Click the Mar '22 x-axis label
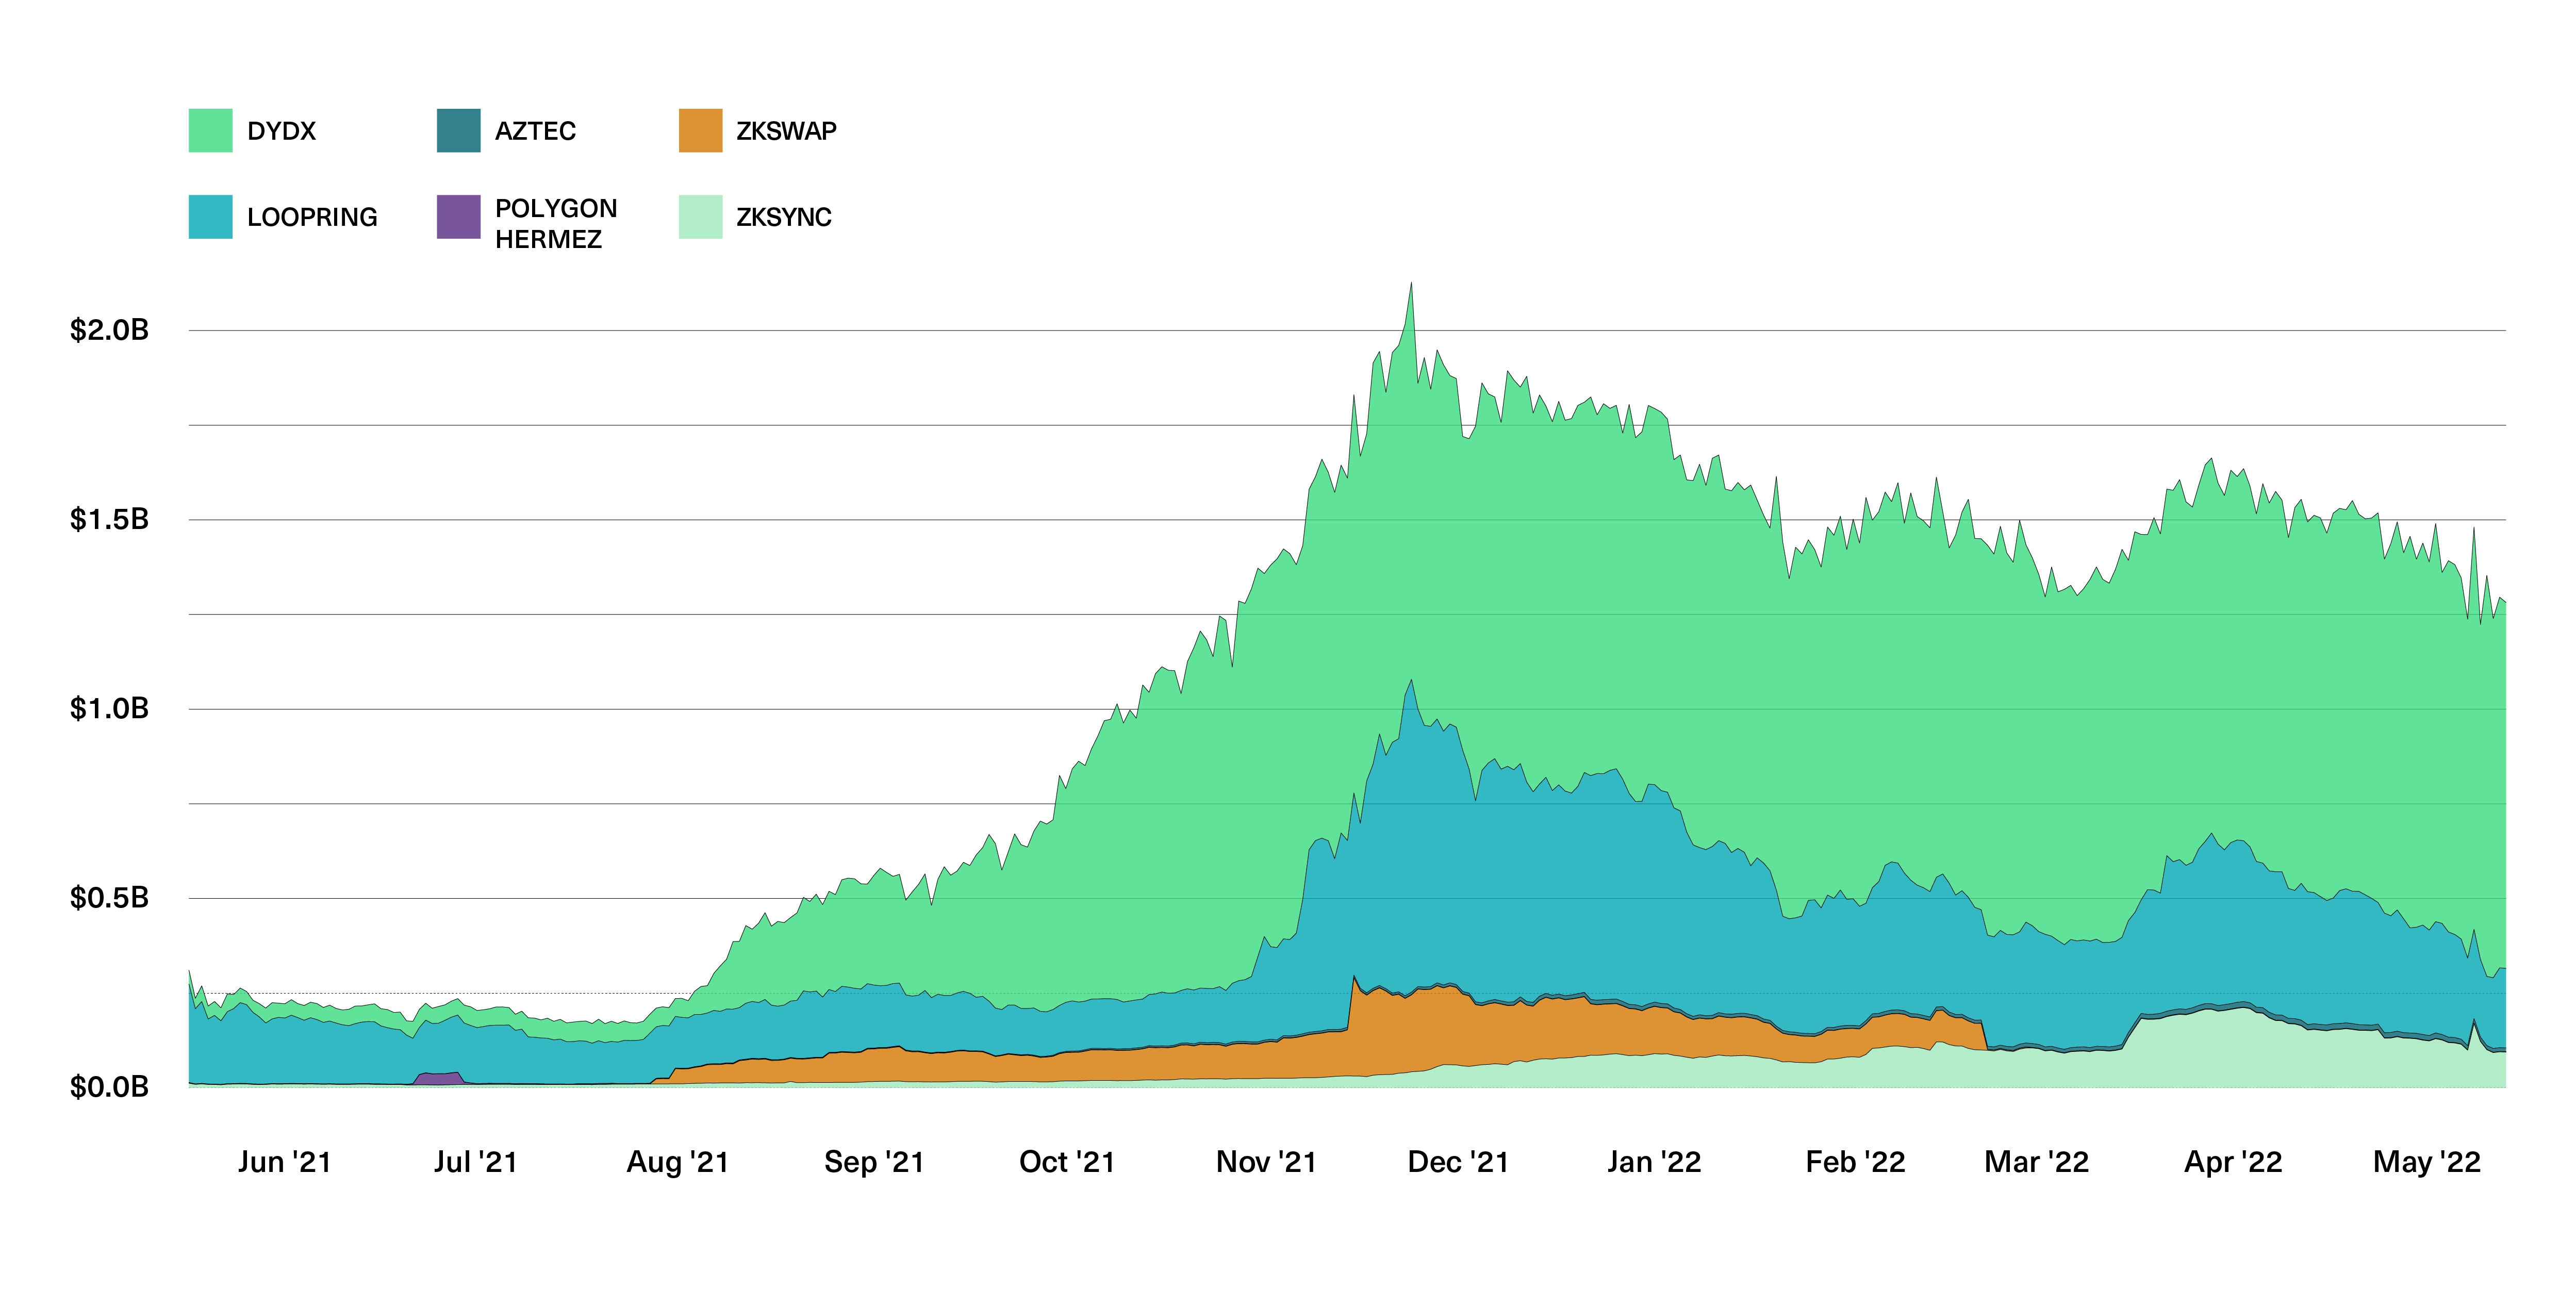 [2036, 1162]
